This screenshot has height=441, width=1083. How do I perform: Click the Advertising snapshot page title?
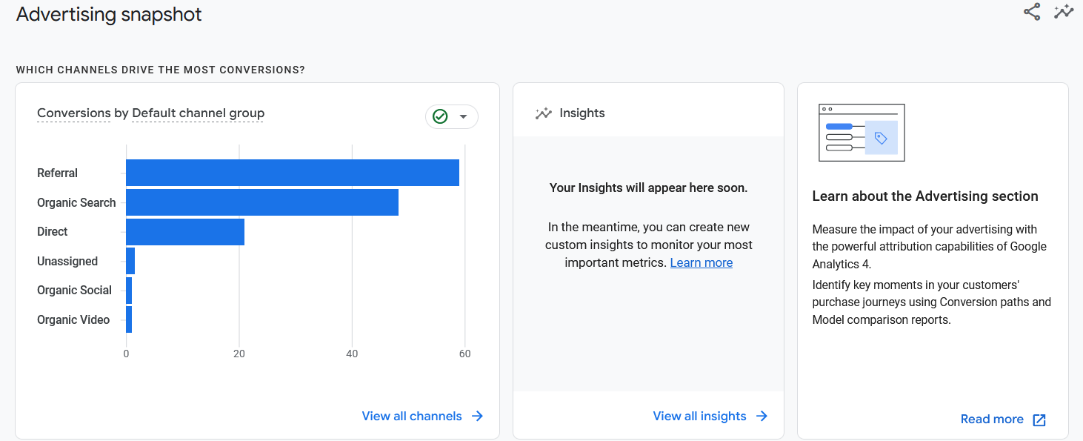(x=109, y=14)
